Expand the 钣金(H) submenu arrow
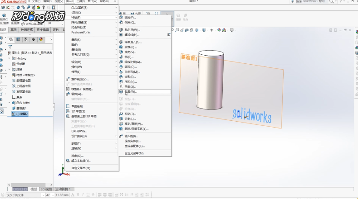The width and height of the screenshot is (358, 199). (116, 62)
